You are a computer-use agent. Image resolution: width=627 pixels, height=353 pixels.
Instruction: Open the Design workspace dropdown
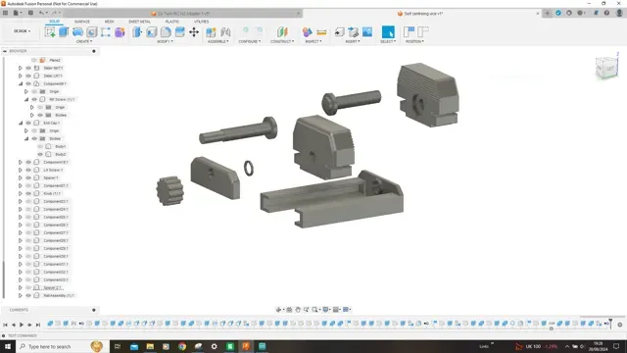click(22, 31)
